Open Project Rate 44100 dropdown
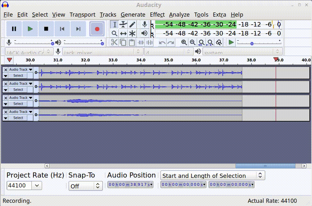Screen dimensions: 312x206 (x=37, y=186)
